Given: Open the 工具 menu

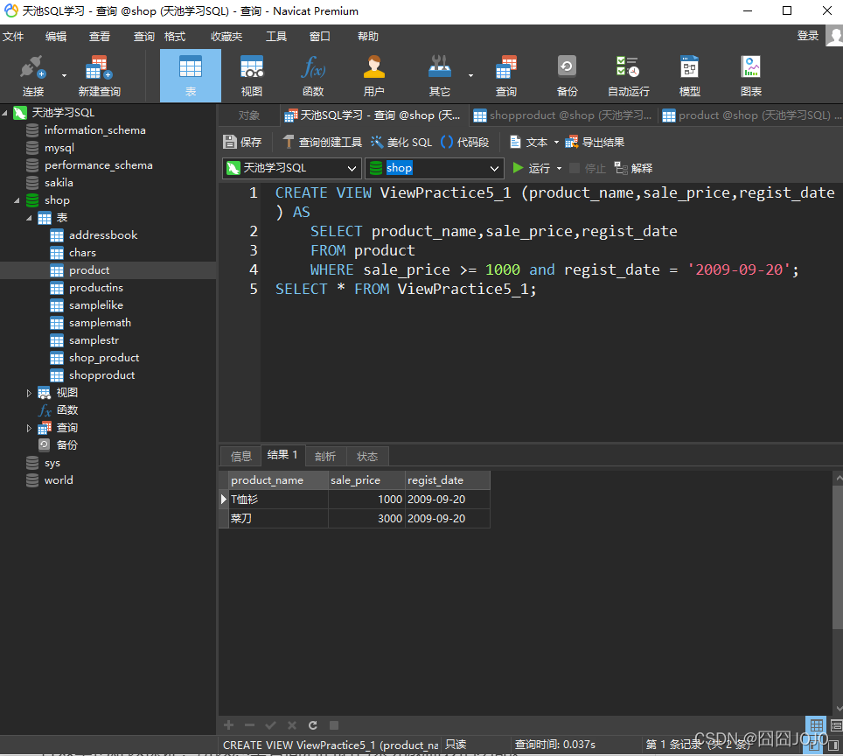Looking at the screenshot, I should point(276,37).
